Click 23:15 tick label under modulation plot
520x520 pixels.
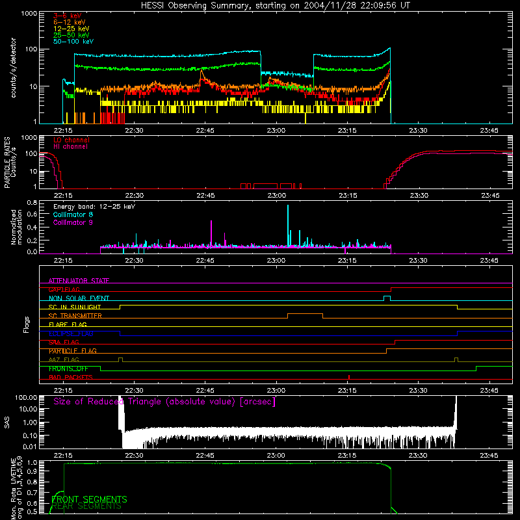(x=347, y=261)
